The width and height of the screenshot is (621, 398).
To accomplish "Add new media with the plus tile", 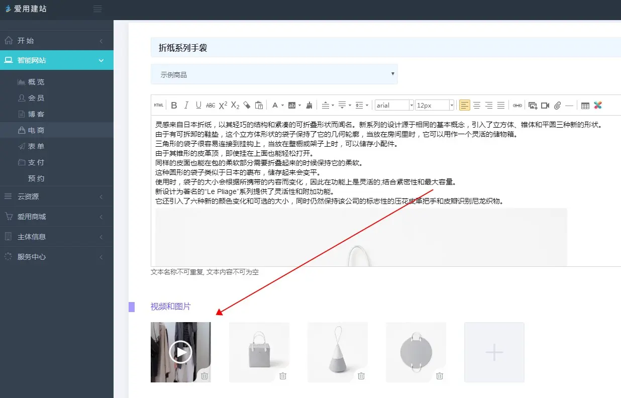I will point(494,352).
